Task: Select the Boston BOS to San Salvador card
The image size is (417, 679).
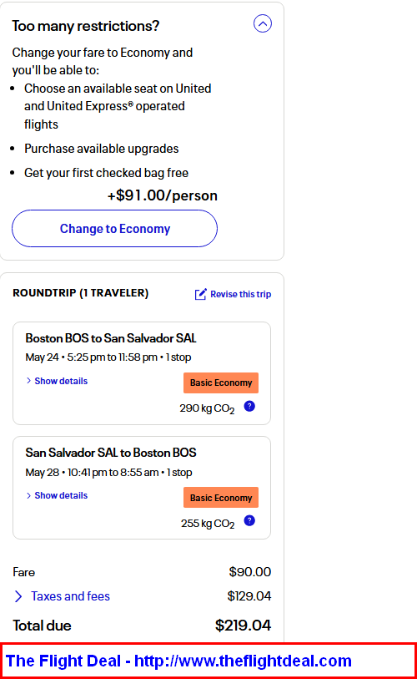Action: [x=142, y=373]
